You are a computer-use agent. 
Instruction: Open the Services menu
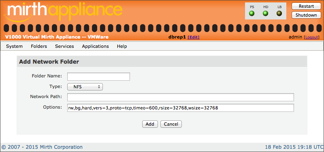point(64,46)
